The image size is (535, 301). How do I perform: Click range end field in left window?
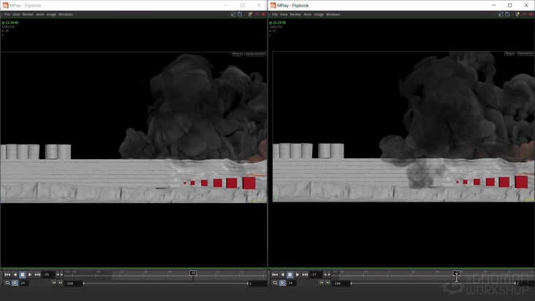[257, 283]
